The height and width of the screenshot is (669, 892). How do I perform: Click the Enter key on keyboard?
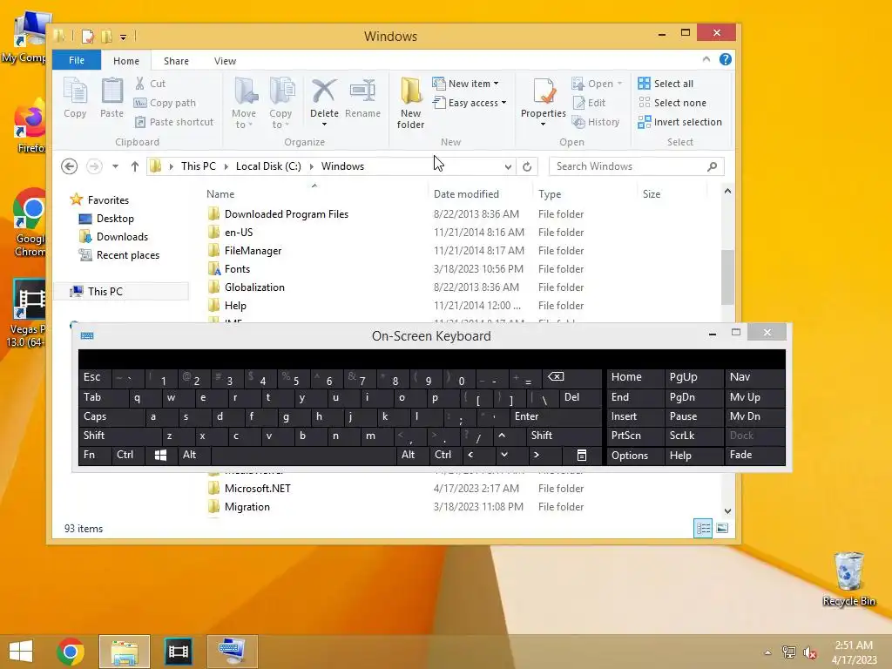pos(555,416)
